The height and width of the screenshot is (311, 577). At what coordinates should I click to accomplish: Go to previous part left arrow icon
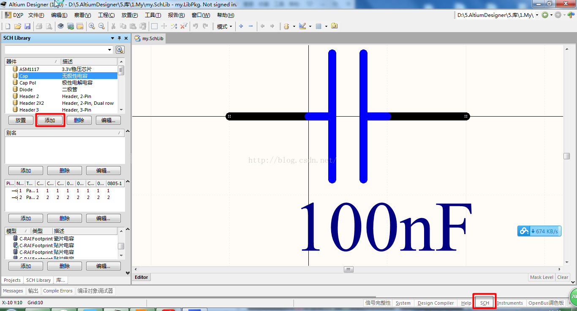[262, 26]
